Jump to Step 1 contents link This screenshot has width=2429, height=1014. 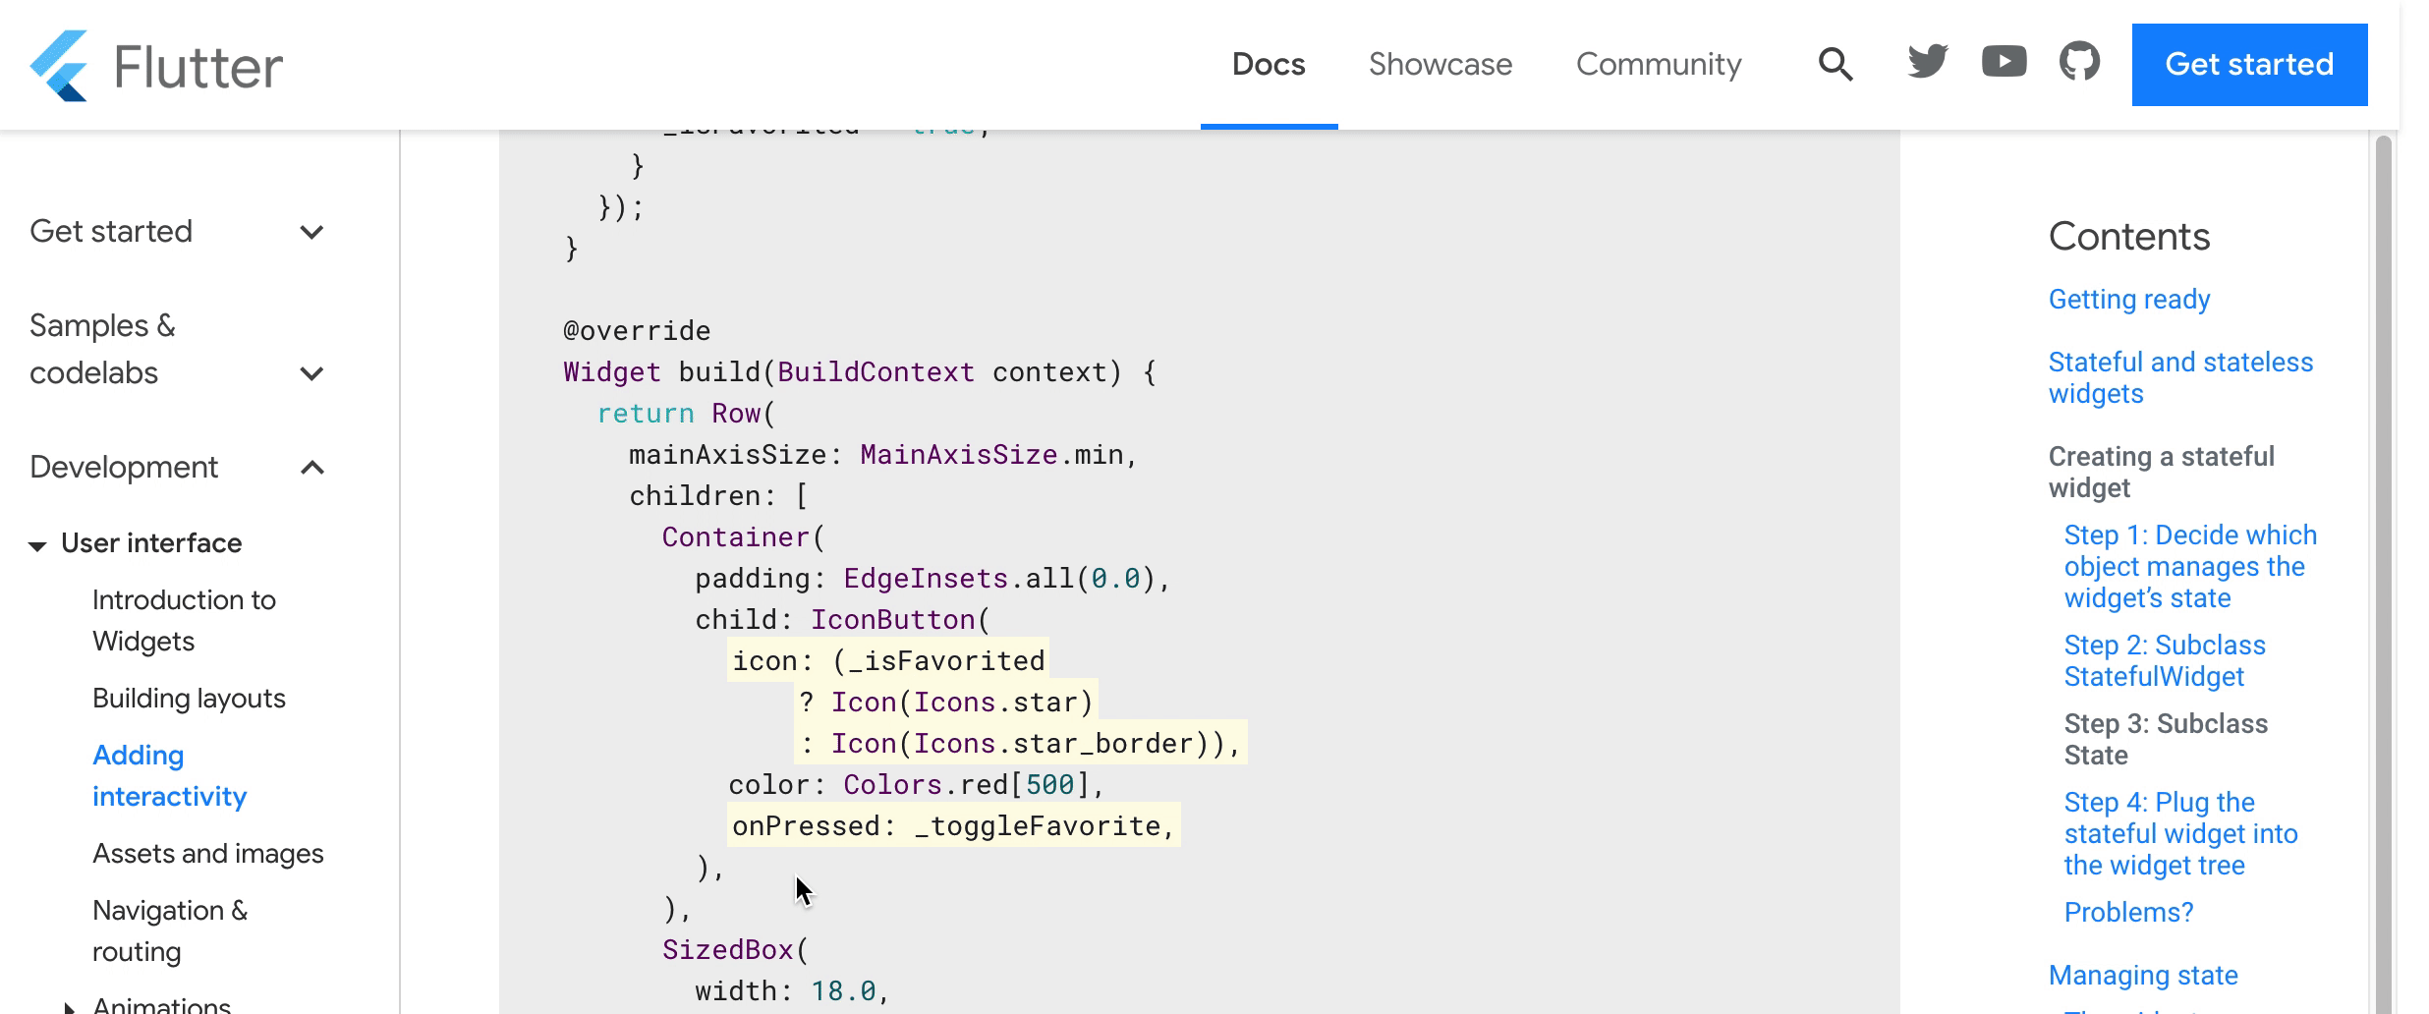(2190, 567)
